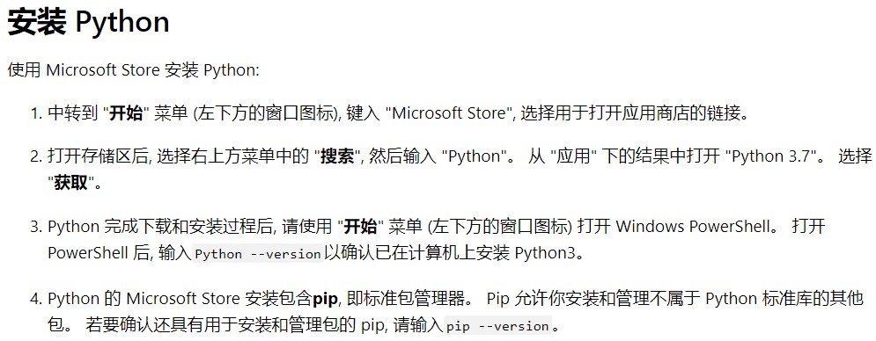This screenshot has height=341, width=876.
Task: Click bold "pip" in step 4
Action: (x=325, y=299)
